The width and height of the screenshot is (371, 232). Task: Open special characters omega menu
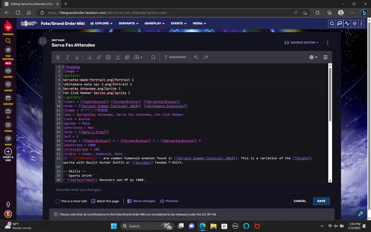point(153,58)
